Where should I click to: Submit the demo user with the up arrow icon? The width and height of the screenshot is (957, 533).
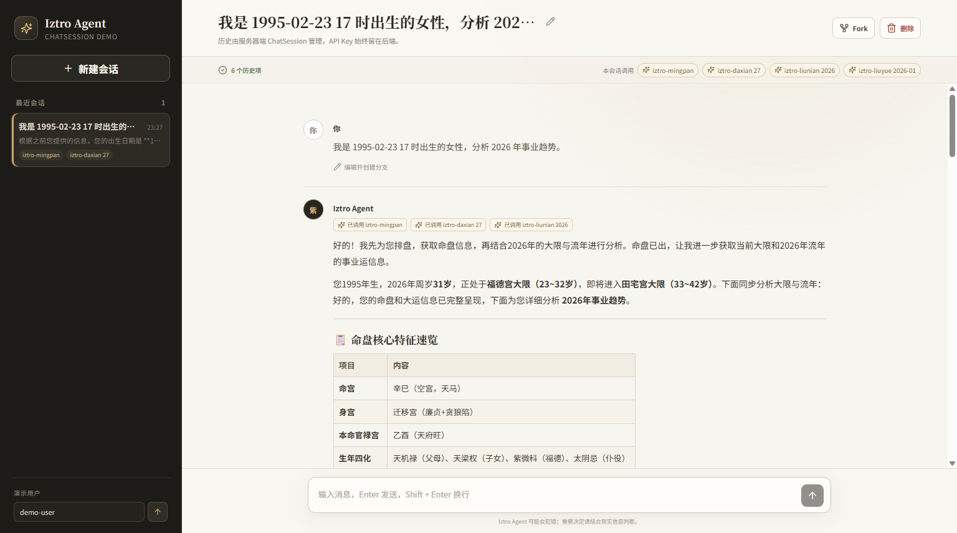pyautogui.click(x=158, y=512)
